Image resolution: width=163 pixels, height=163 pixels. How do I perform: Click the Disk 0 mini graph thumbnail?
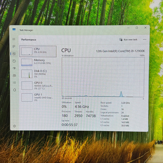(27, 74)
